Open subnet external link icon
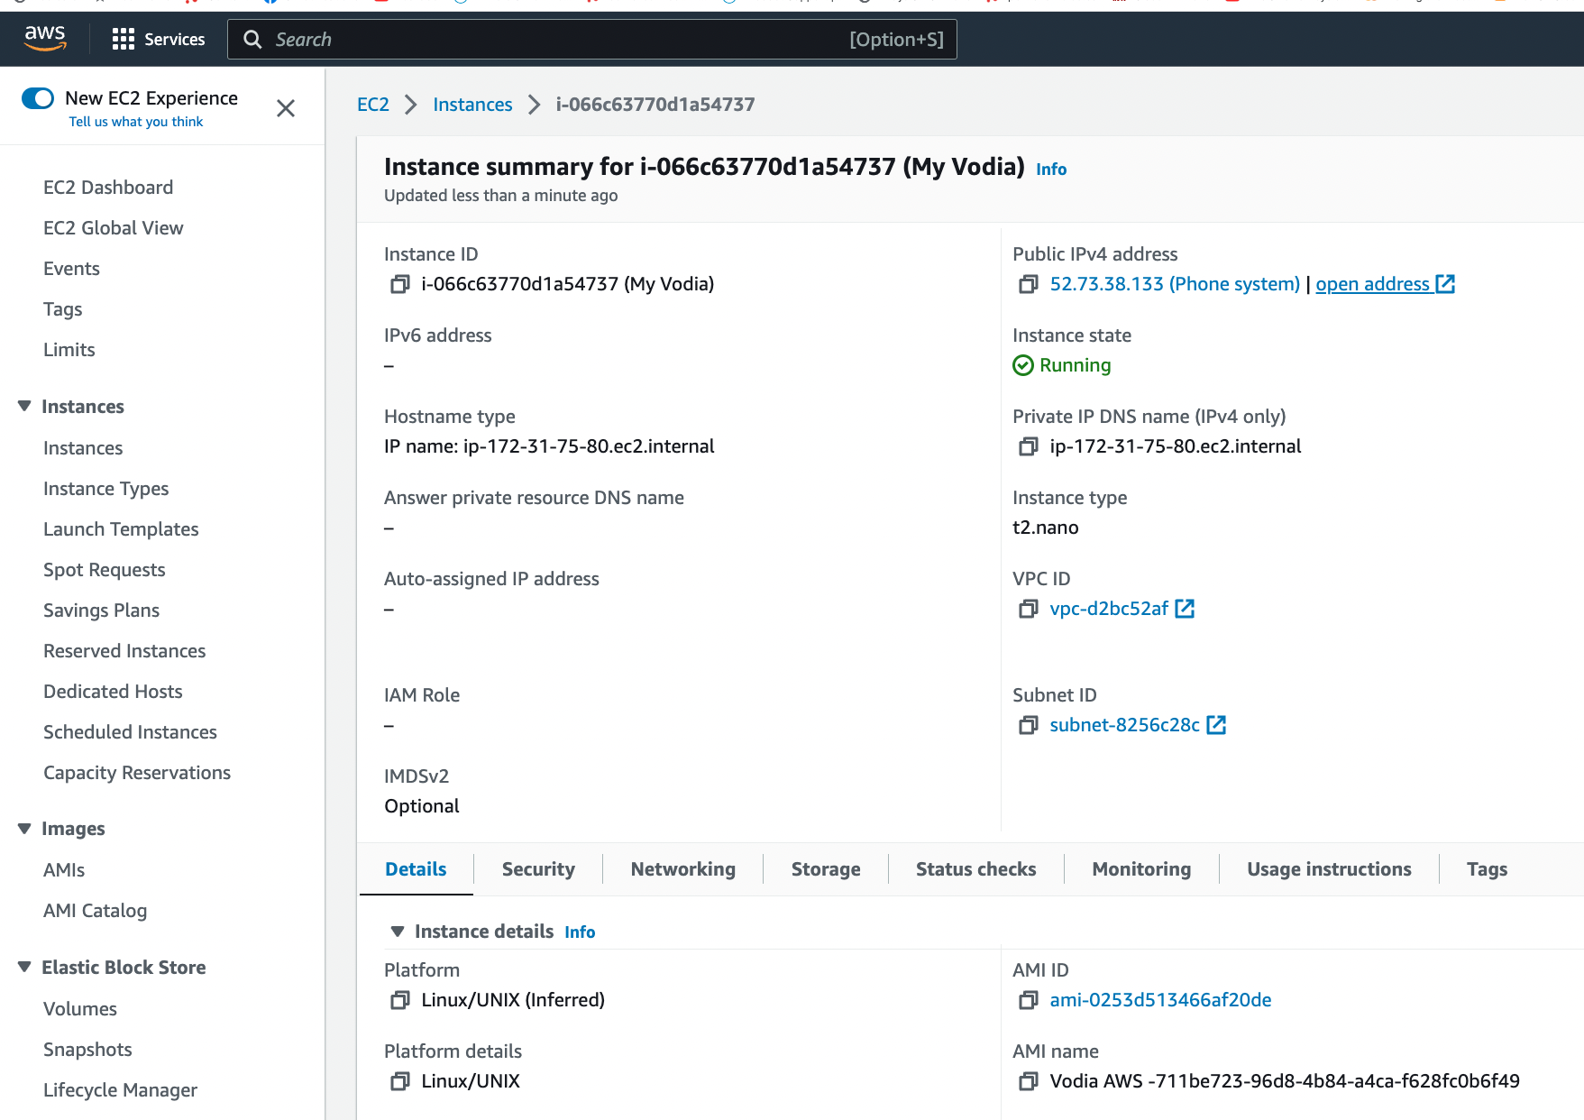The width and height of the screenshot is (1584, 1120). tap(1216, 725)
